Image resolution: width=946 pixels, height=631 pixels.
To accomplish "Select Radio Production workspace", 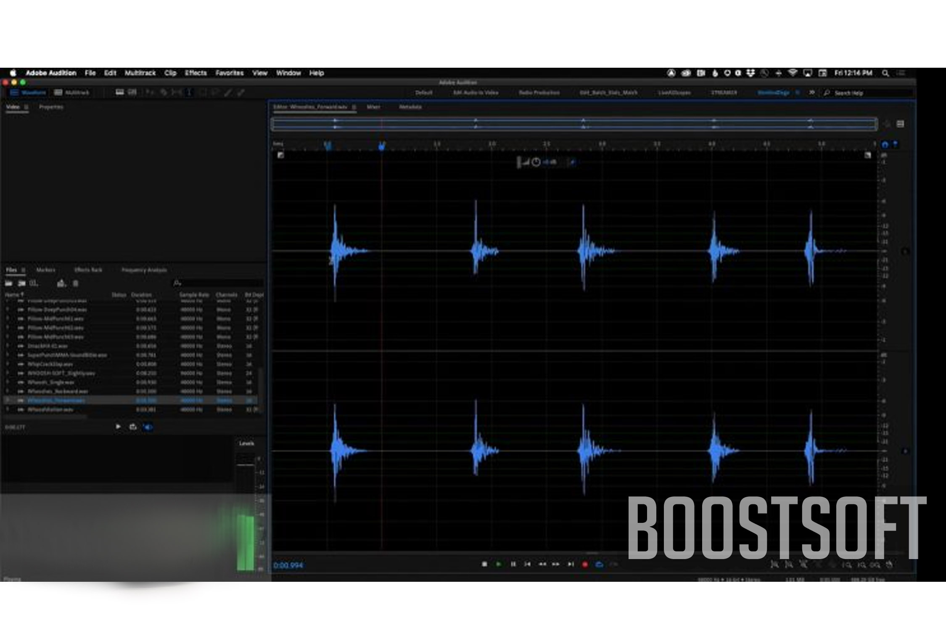I will click(539, 93).
